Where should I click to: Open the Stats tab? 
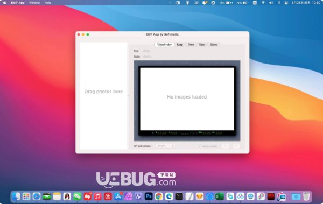click(213, 45)
